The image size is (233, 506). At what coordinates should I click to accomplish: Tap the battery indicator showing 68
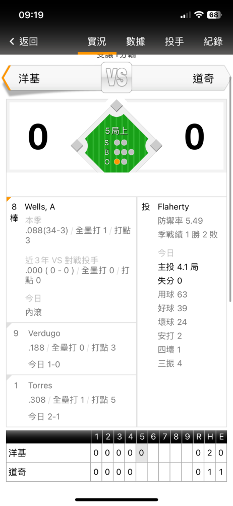point(214,15)
